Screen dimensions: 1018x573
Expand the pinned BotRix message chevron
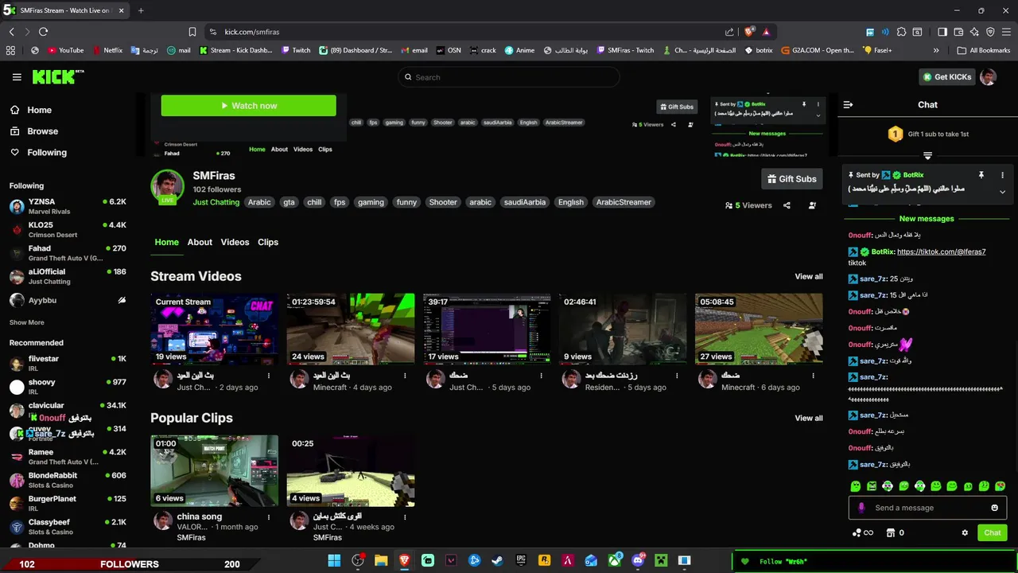(x=1002, y=192)
